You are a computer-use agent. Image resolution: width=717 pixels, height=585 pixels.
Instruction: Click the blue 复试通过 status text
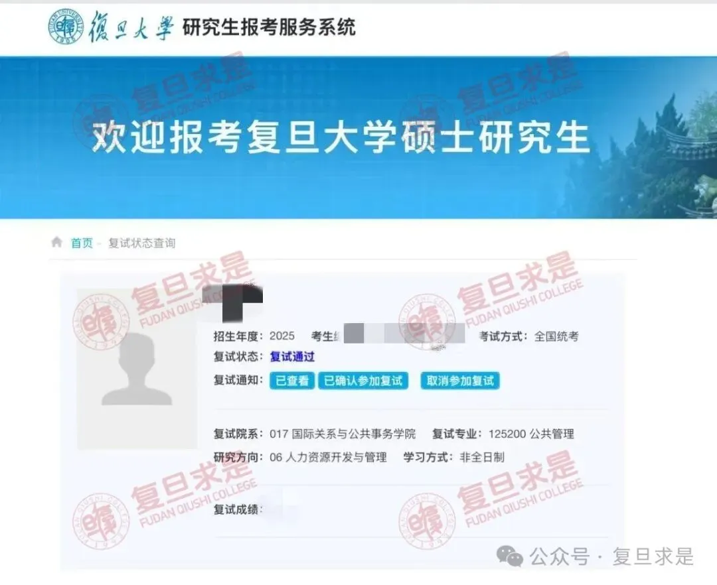[x=292, y=357]
